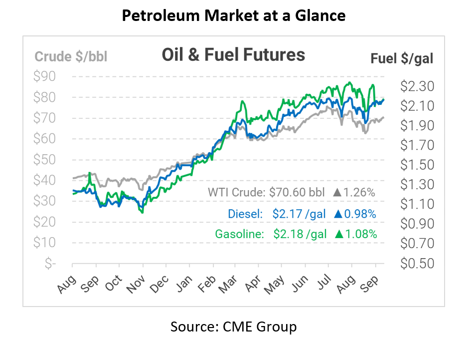Click the 1.26% WTI Crude change value

[x=359, y=193]
